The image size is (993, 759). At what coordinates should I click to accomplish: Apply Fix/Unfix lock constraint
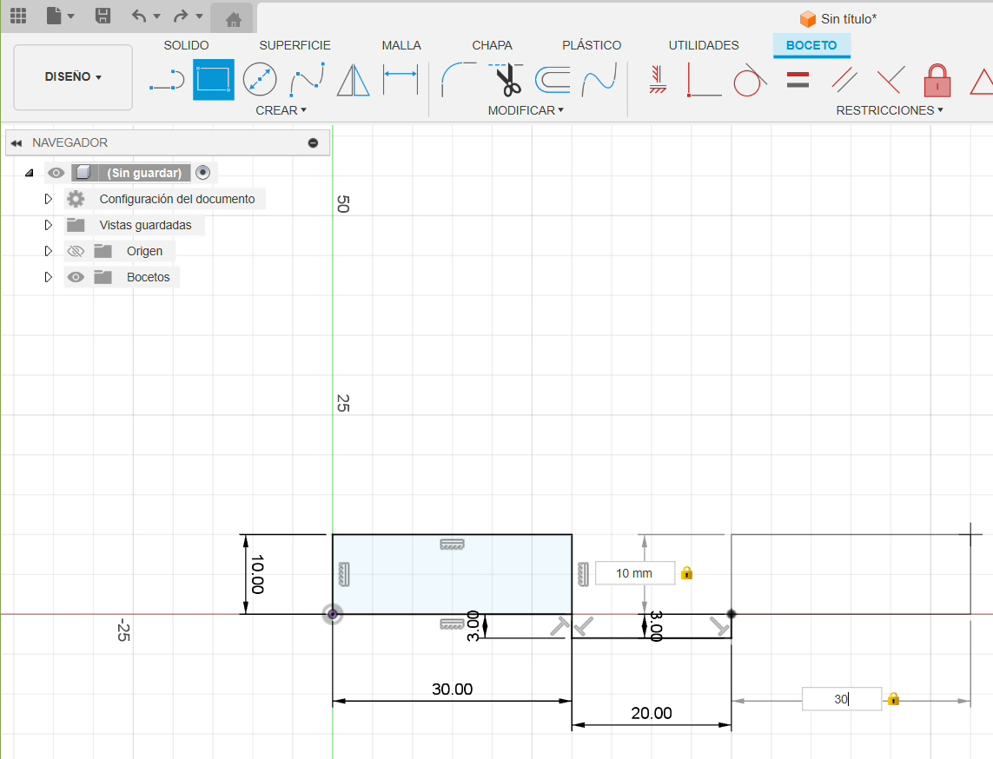[937, 80]
